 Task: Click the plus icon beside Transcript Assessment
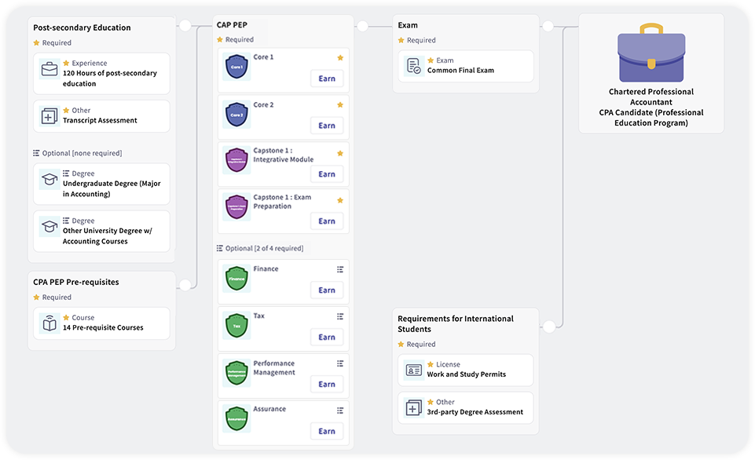[49, 116]
